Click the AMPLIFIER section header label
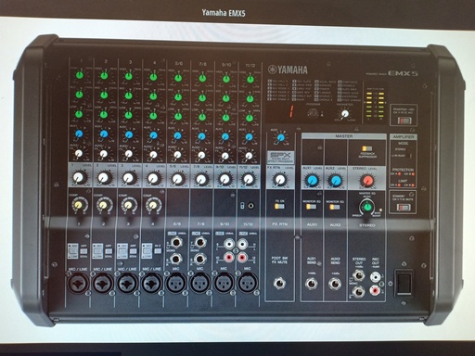The image size is (475, 356). (x=404, y=136)
